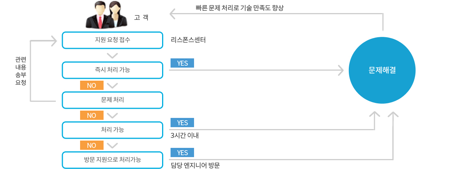Select the 지원 요청 접수 box

(112, 40)
